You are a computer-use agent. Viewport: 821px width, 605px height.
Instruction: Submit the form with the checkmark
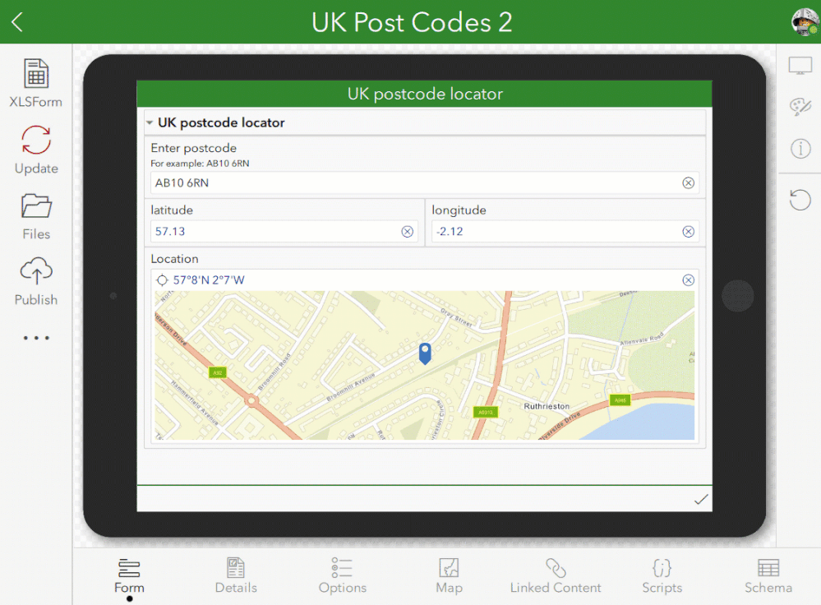700,499
